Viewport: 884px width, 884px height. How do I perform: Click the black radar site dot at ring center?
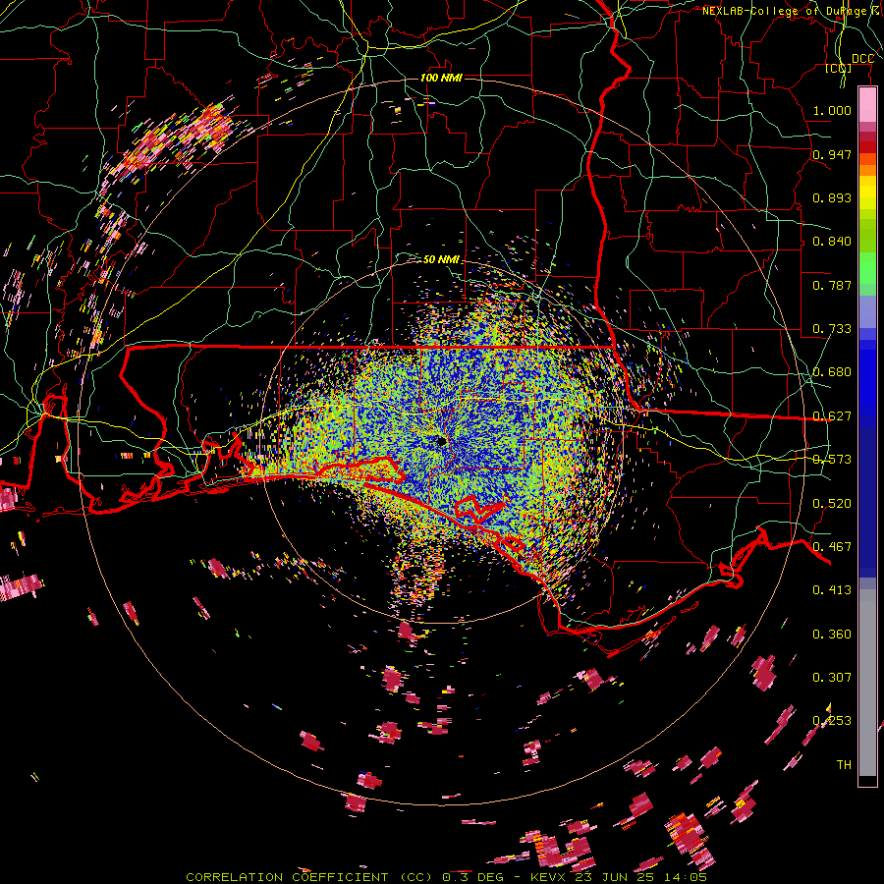[441, 441]
